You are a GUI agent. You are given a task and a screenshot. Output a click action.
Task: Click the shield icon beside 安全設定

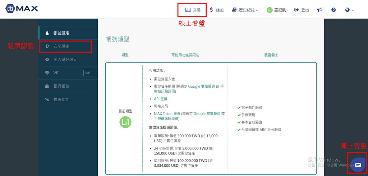47,46
